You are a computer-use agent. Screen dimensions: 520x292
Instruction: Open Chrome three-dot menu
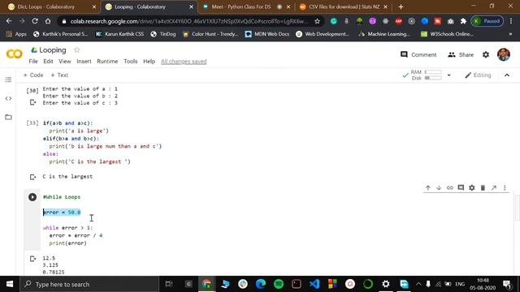(511, 21)
